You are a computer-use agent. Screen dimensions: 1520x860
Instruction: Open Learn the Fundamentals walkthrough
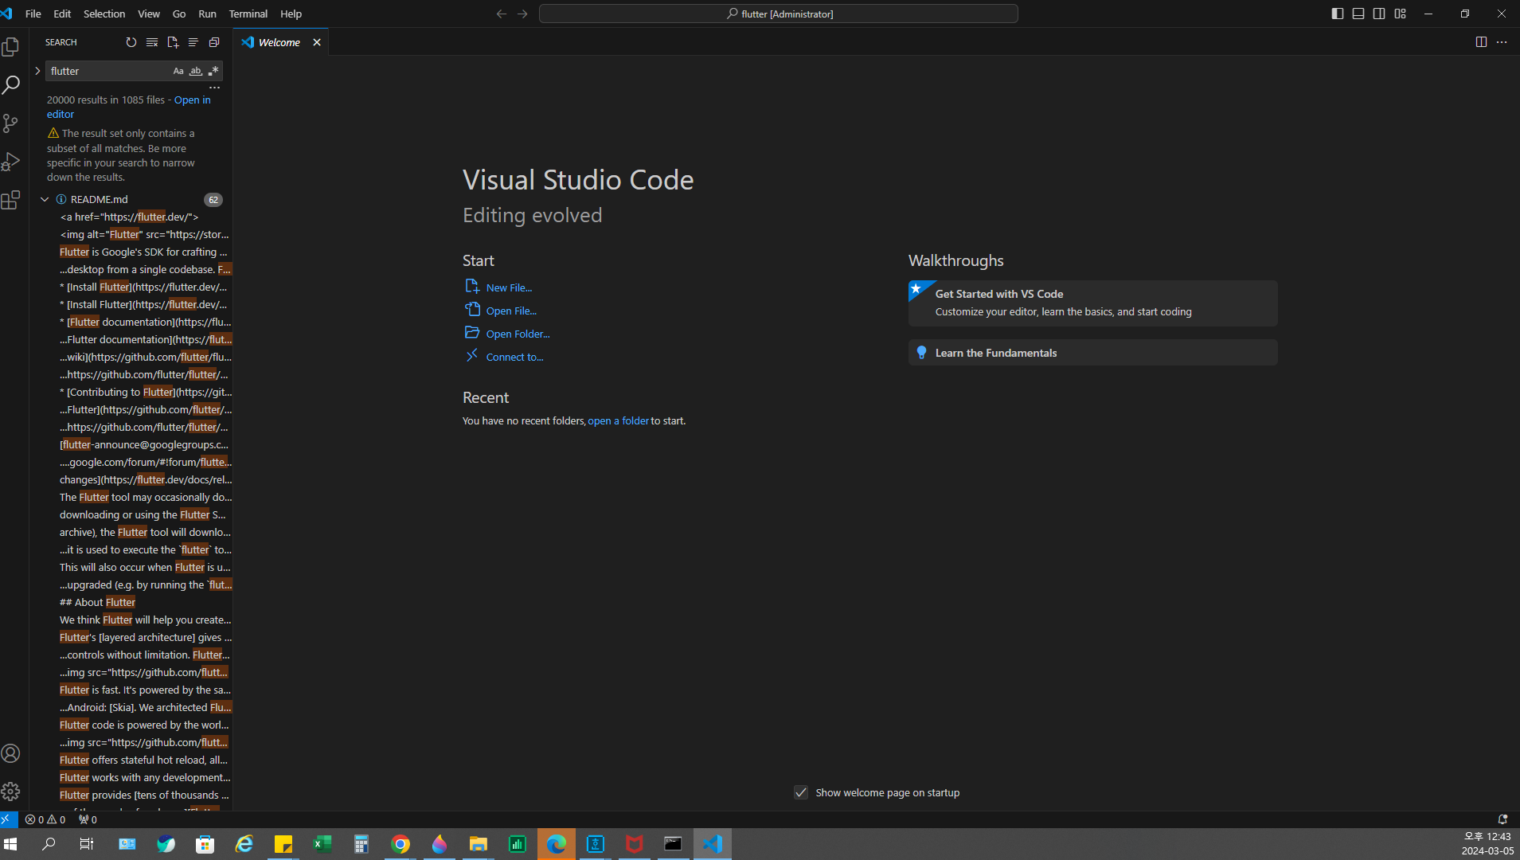(1092, 353)
